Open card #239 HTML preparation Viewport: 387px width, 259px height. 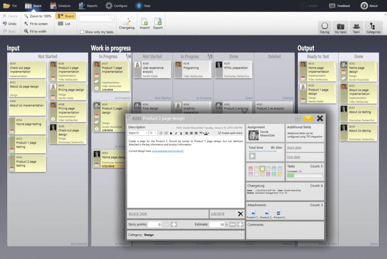233,70
